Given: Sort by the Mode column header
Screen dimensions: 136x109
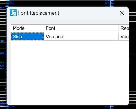Looking at the screenshot, I should 27,28.
